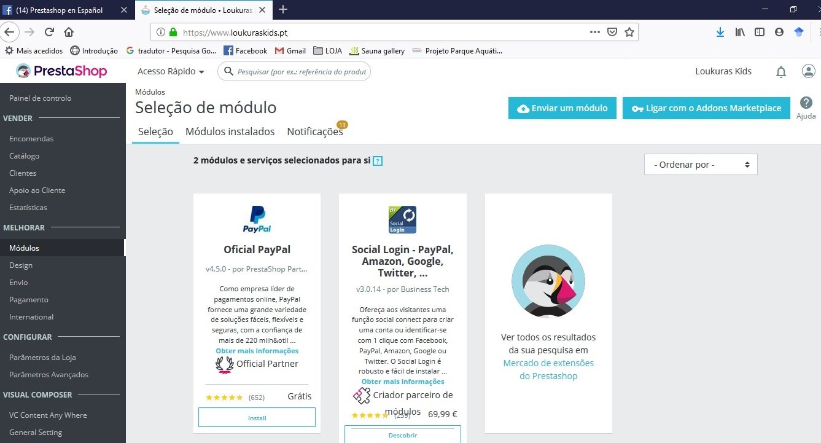Viewport: 821px width, 443px height.
Task: Click the Ajuda help question icon
Action: point(806,103)
